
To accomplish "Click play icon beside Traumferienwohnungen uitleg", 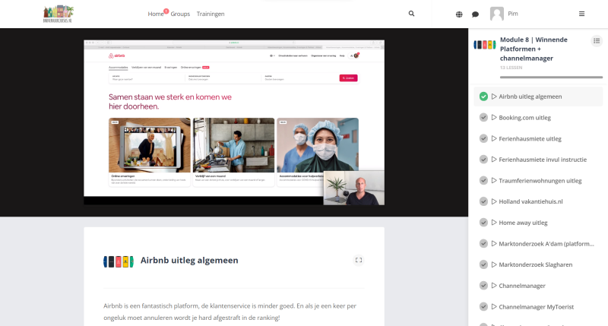I will (494, 181).
